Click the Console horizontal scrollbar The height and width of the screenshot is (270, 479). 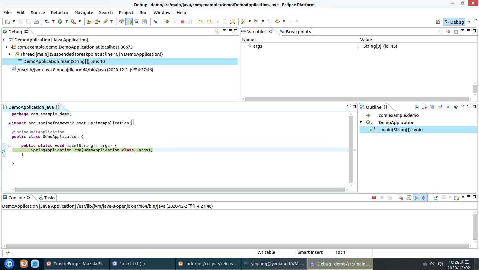click(x=237, y=246)
